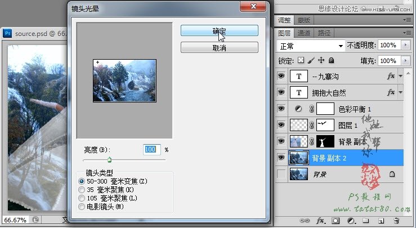Click the status bar icon beside zoom
Screen dimensions: 416x228
point(35,220)
